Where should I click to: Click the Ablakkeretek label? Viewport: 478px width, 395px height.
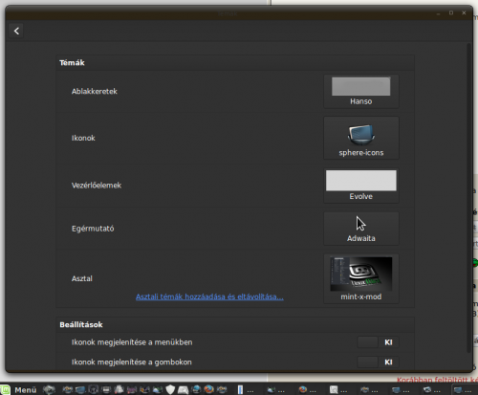click(95, 92)
